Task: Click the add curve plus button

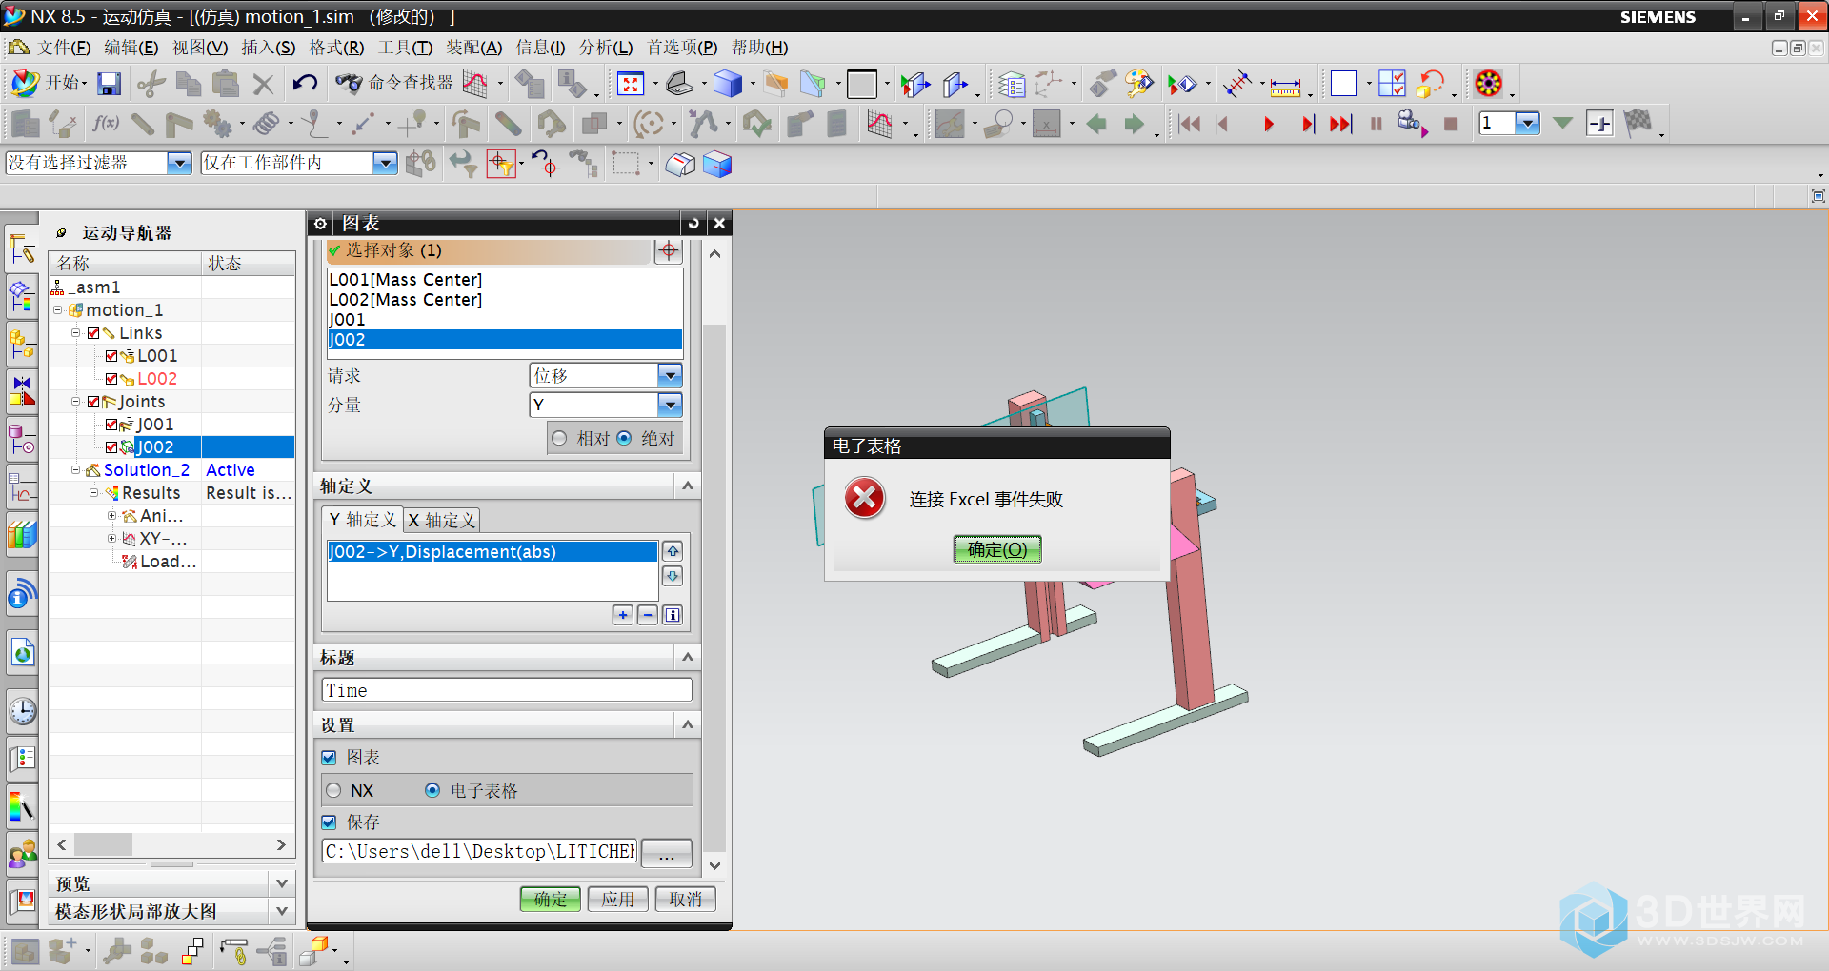Action: click(x=623, y=615)
